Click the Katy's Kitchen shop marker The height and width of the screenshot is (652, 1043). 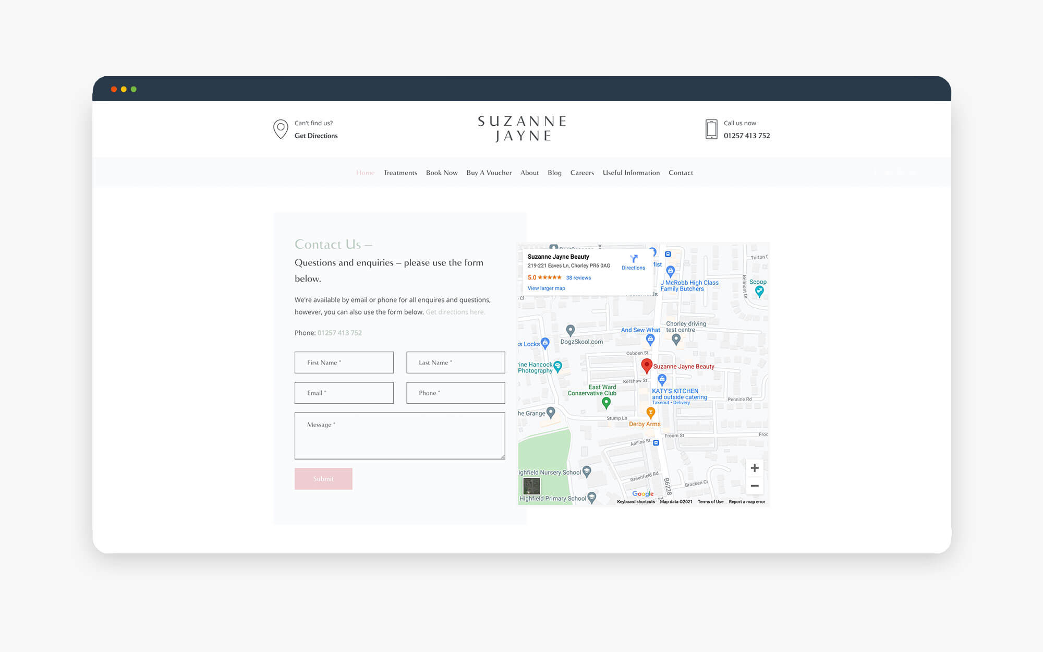(x=662, y=379)
